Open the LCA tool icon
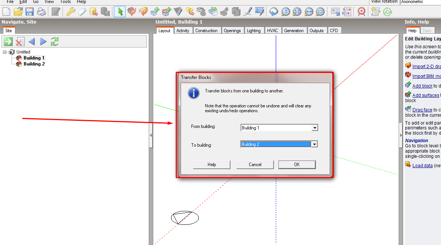This screenshot has height=245, width=441. coord(387,12)
